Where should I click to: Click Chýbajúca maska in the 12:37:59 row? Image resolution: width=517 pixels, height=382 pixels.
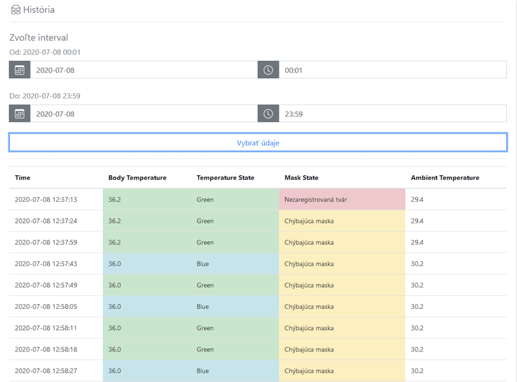pos(309,242)
